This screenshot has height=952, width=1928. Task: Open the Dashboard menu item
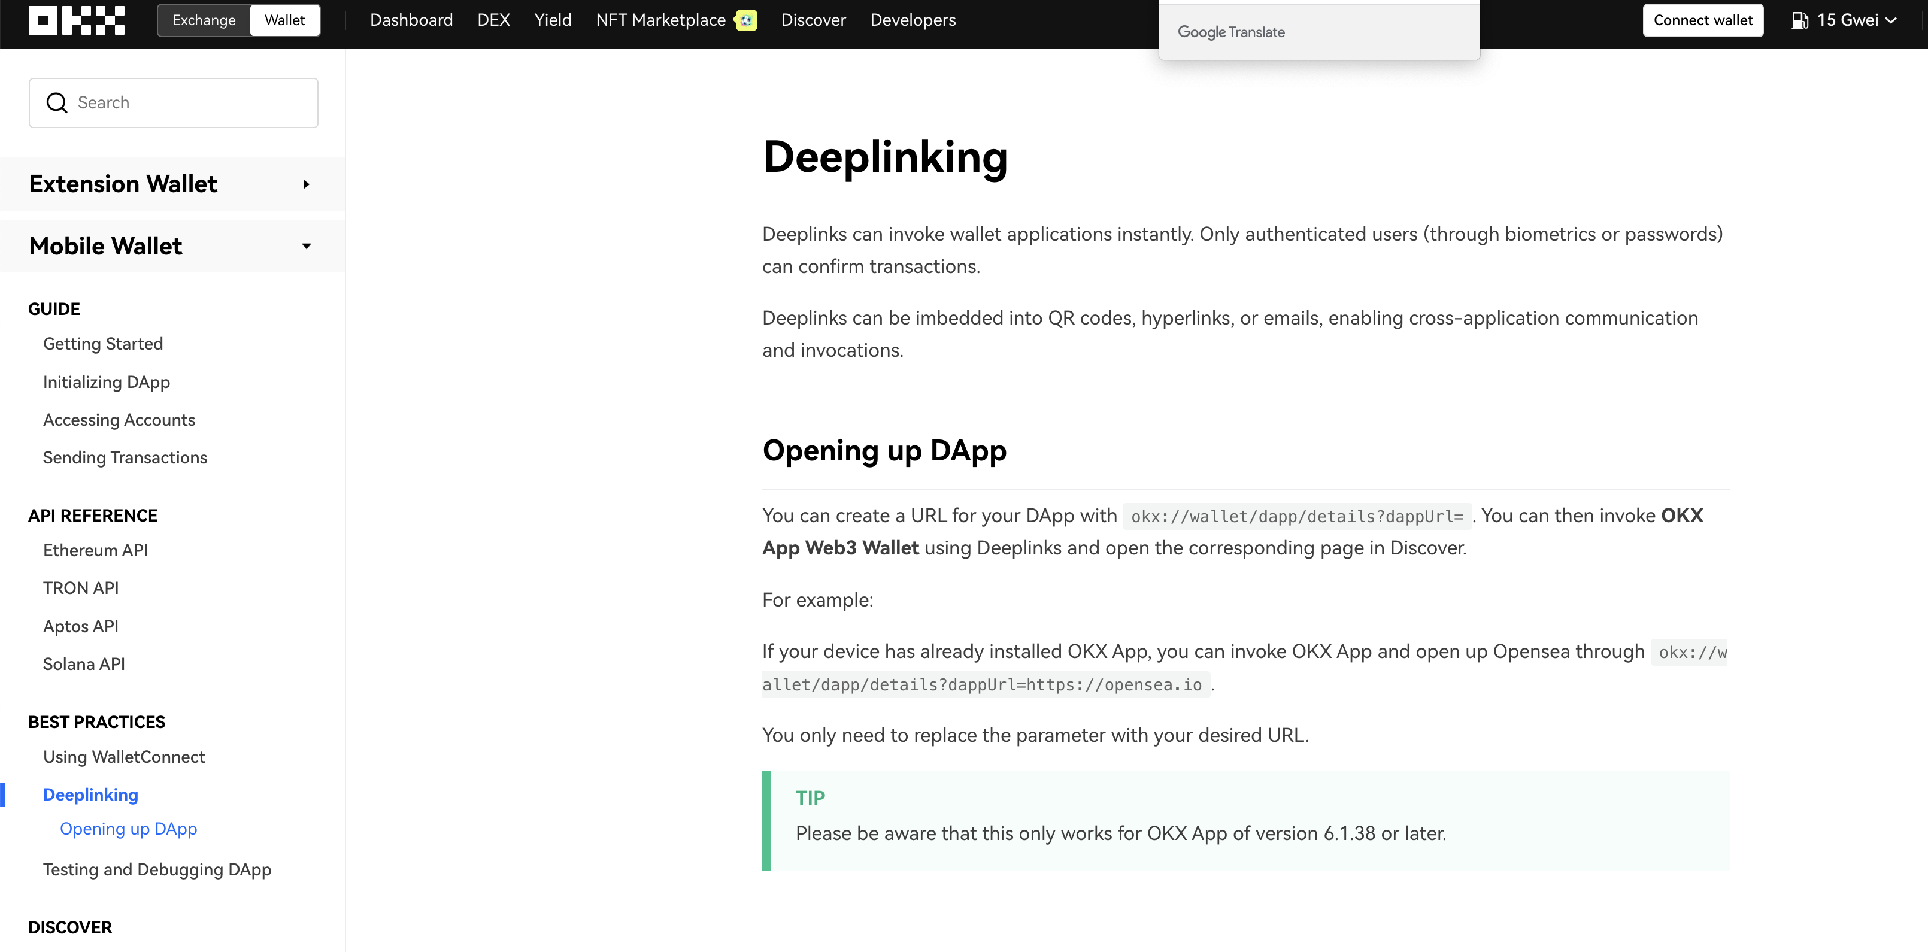(x=411, y=19)
